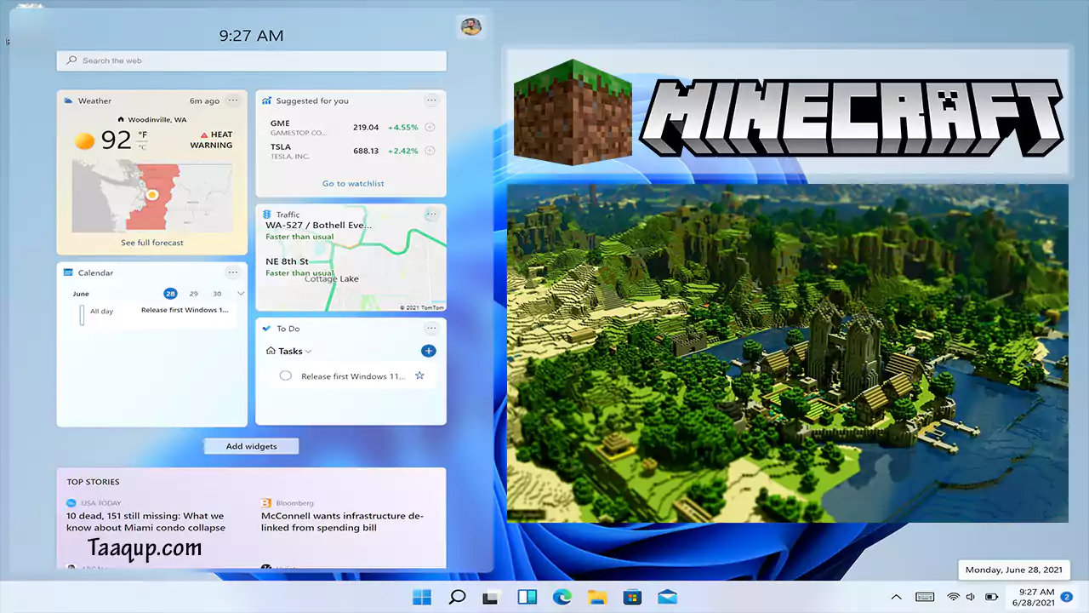Open the McConnell infrastructure story
The width and height of the screenshot is (1089, 613).
click(x=342, y=521)
